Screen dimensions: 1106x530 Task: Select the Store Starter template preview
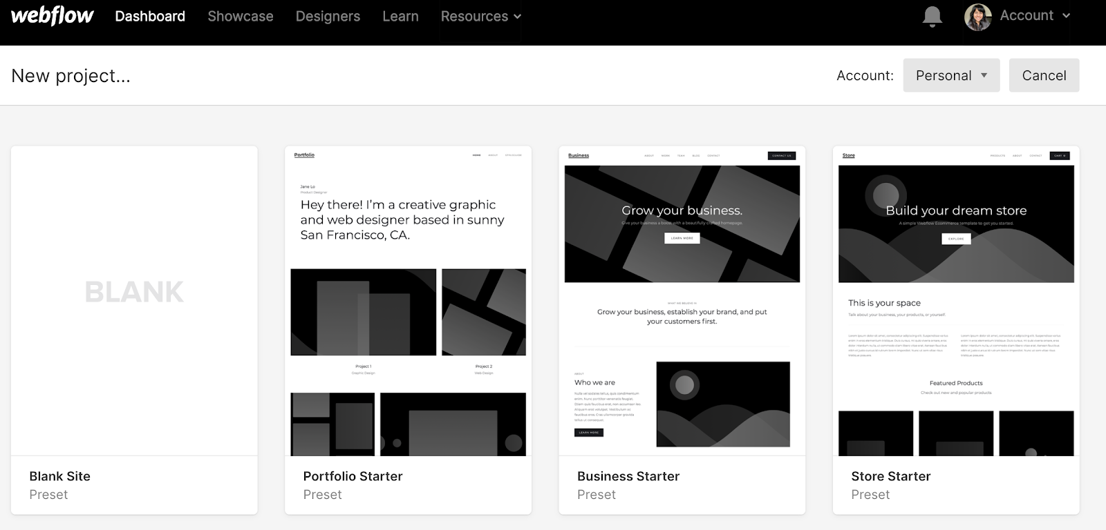pyautogui.click(x=956, y=300)
